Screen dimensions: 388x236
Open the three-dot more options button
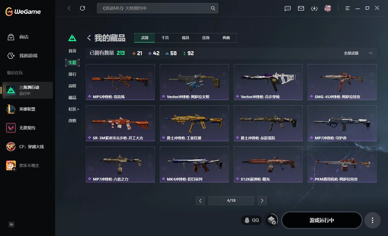coord(372,220)
